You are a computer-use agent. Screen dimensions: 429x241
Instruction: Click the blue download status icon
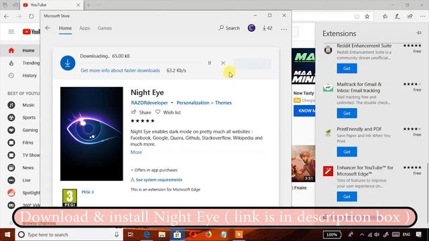[x=68, y=63]
